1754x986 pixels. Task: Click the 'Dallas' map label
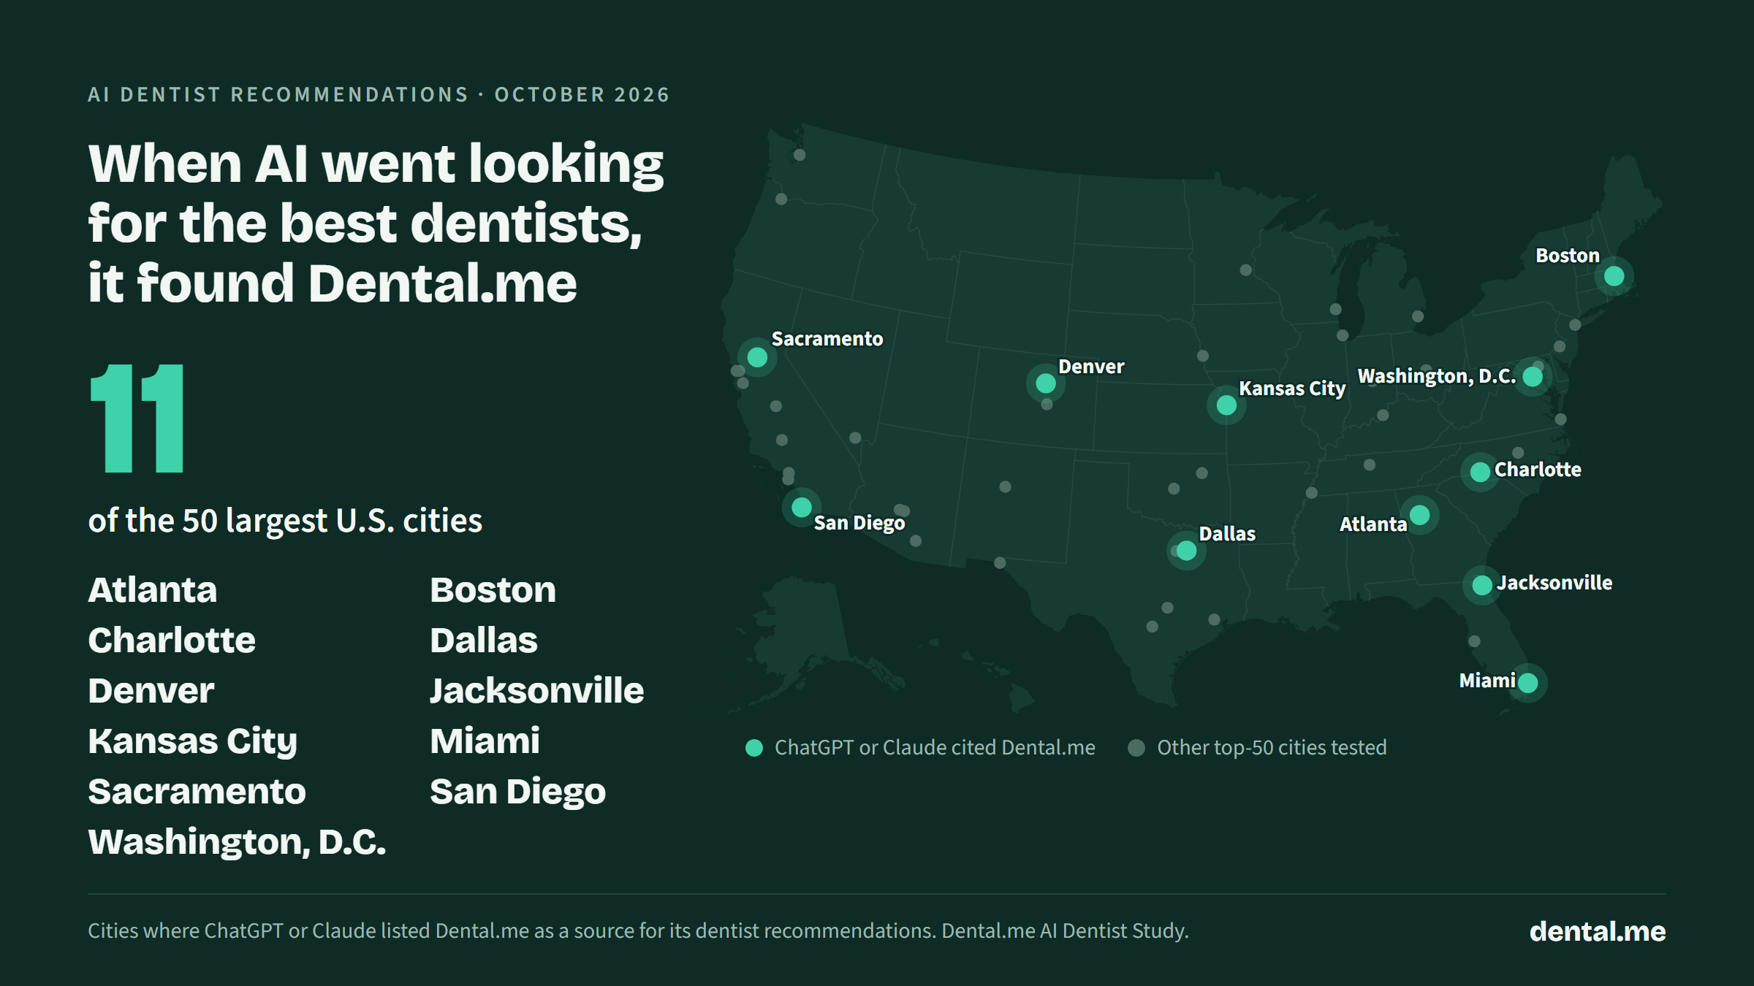coord(1227,534)
